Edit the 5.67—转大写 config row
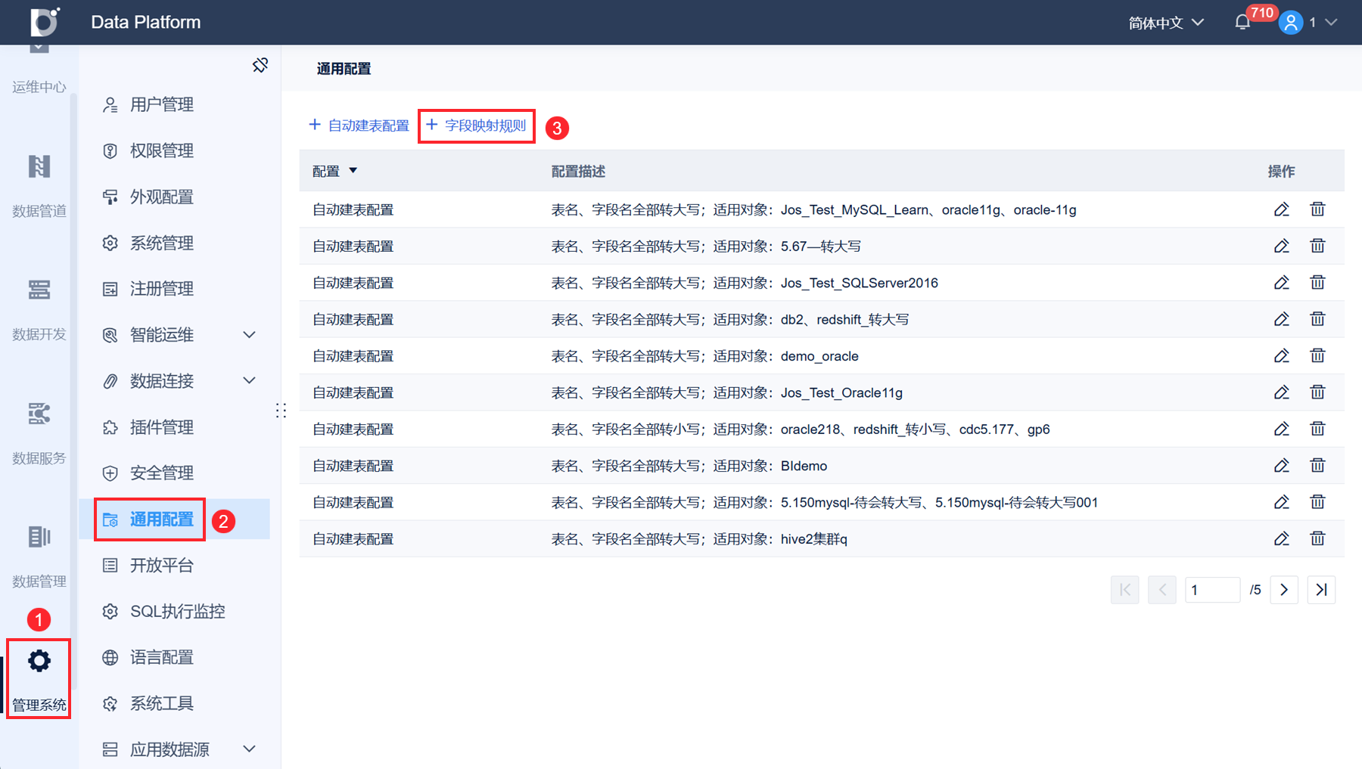 point(1281,246)
